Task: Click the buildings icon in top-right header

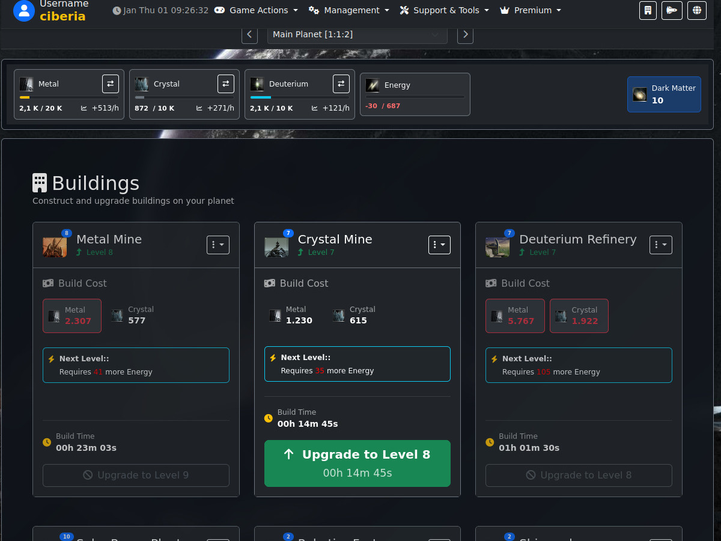Action: click(x=648, y=10)
